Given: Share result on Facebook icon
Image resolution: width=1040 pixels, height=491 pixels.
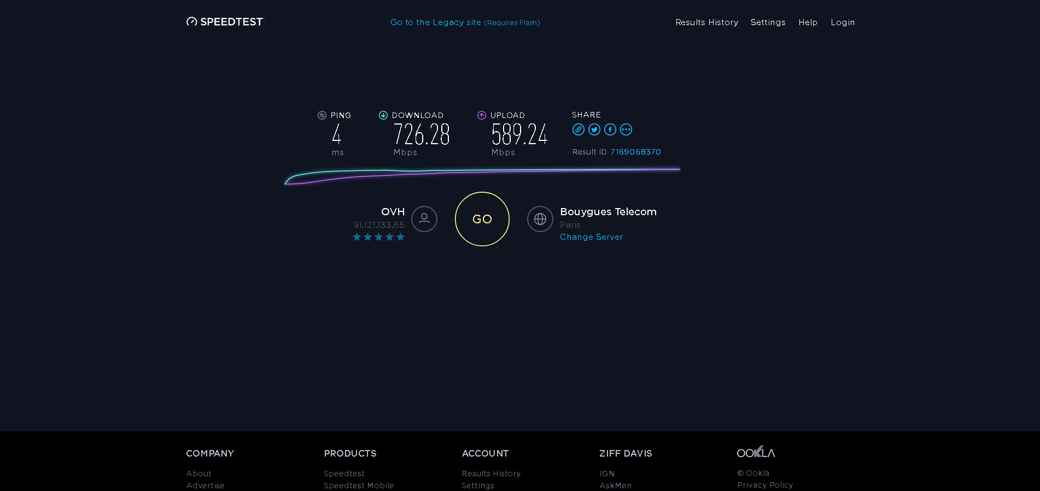Looking at the screenshot, I should 610,129.
